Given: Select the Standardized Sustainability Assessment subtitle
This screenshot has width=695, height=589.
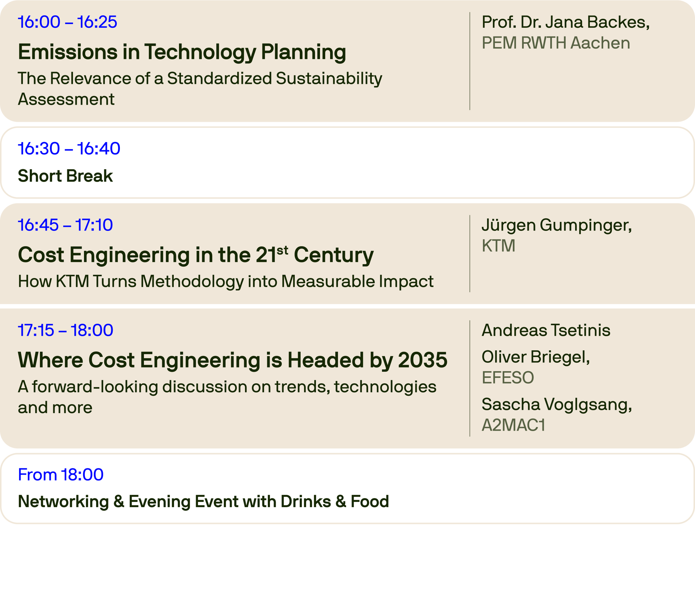Looking at the screenshot, I should [x=200, y=89].
